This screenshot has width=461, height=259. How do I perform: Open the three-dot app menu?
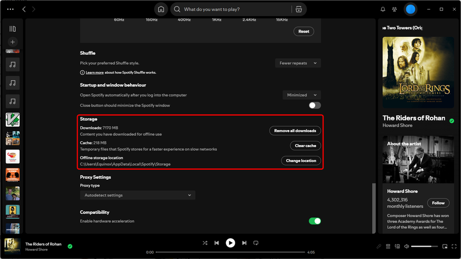10,9
